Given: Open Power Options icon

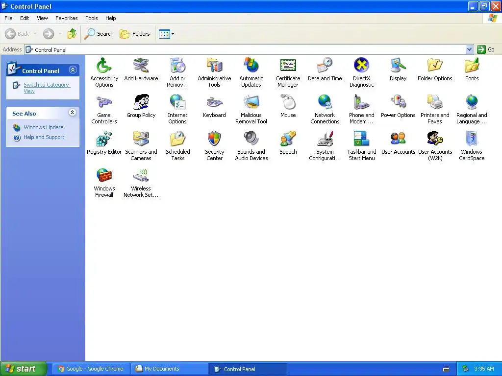Looking at the screenshot, I should point(398,103).
